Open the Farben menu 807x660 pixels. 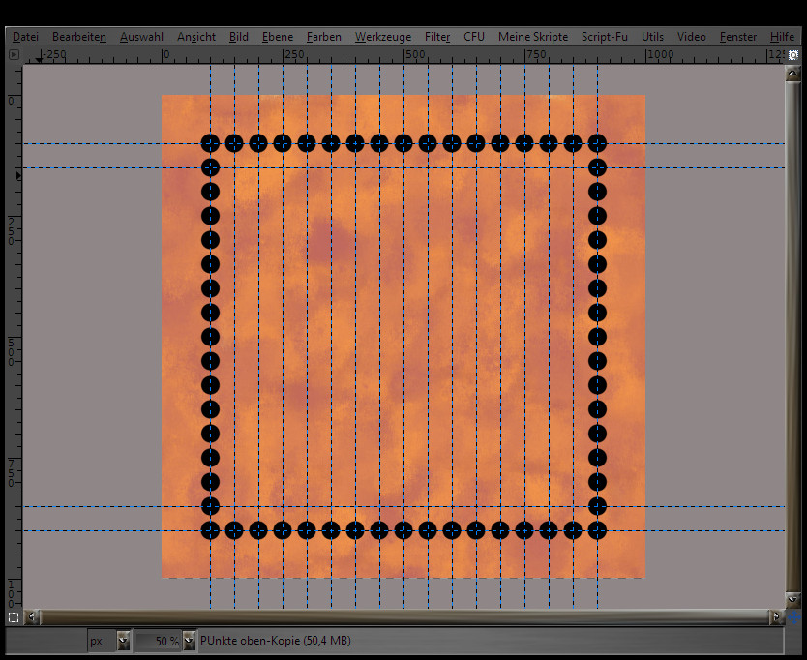point(323,37)
